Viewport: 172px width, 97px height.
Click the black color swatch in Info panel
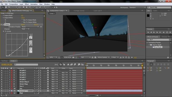point(148,16)
